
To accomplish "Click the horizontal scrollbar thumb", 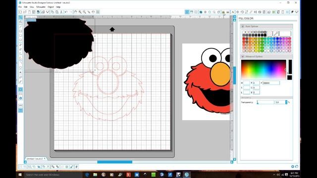I will [x=114, y=162].
